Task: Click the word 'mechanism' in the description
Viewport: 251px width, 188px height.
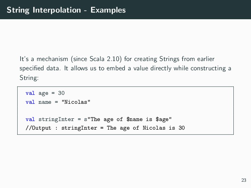Action: [52, 59]
